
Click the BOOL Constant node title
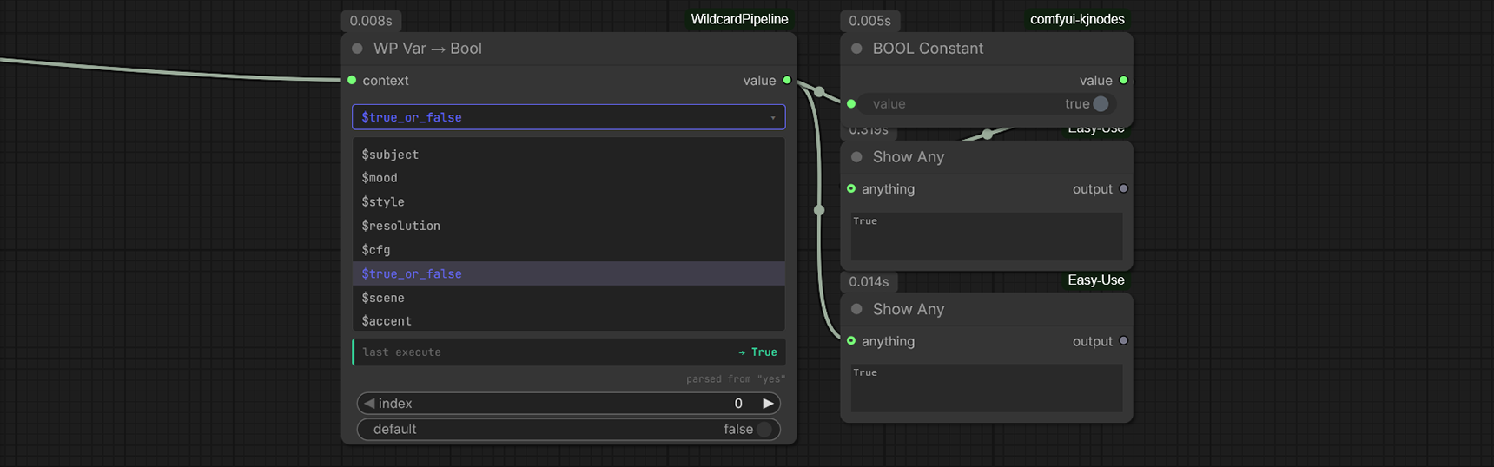click(928, 49)
